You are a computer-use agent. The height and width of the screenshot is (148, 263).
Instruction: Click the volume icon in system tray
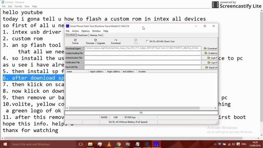point(233,144)
